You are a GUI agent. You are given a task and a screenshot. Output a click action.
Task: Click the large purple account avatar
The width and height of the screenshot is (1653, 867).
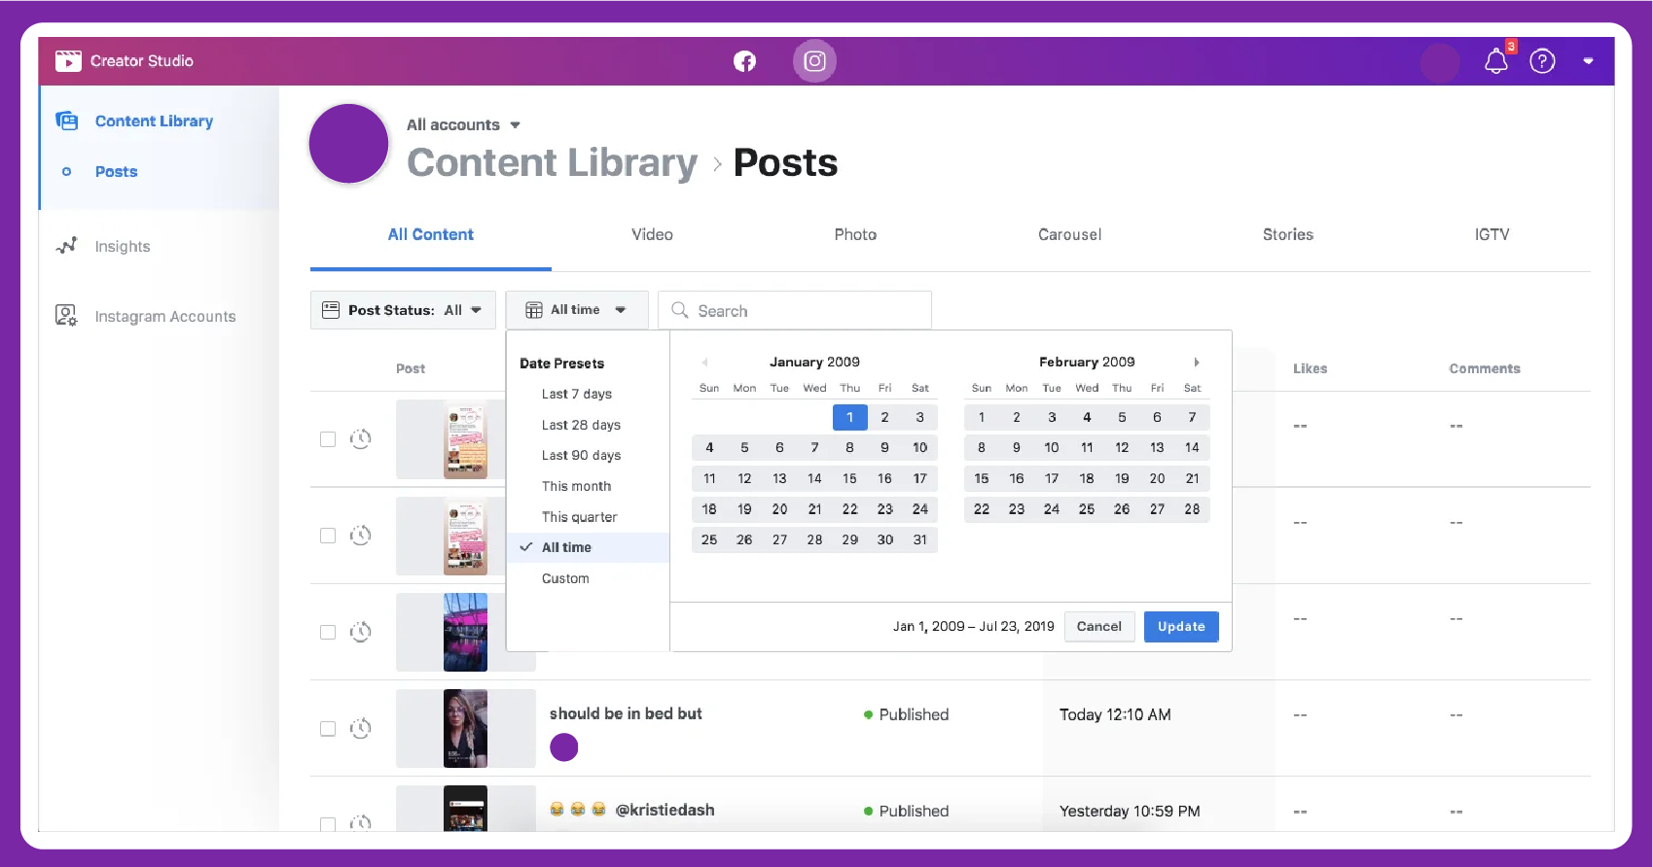pos(348,144)
